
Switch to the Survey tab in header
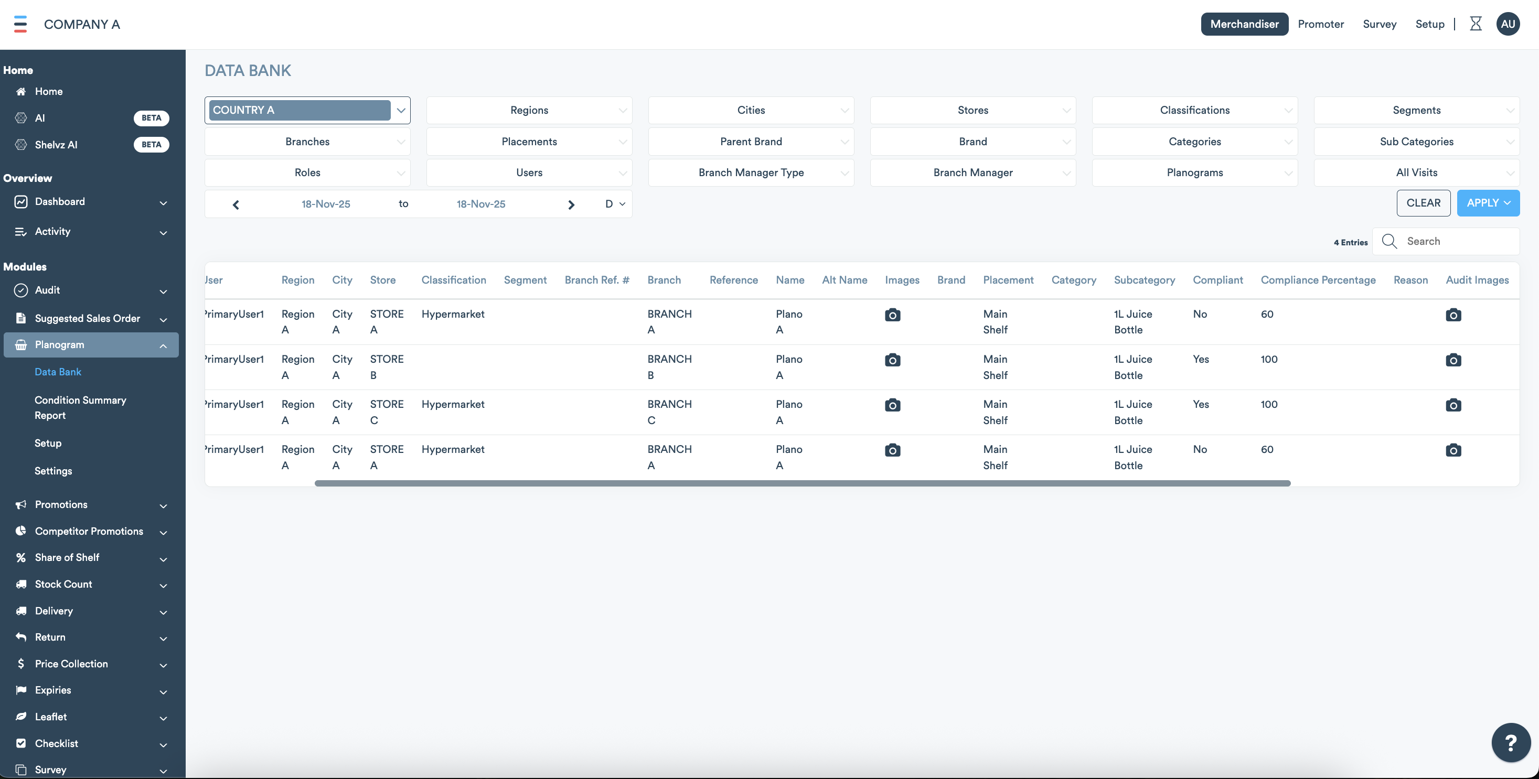tap(1379, 24)
